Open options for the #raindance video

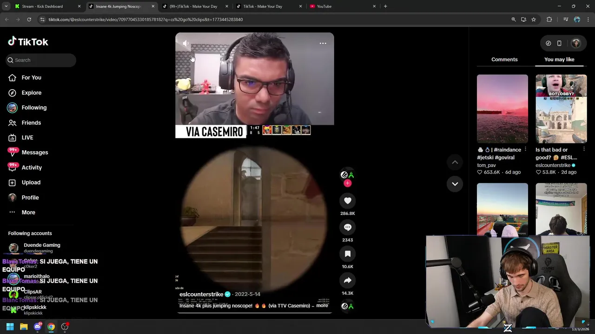coord(525,149)
